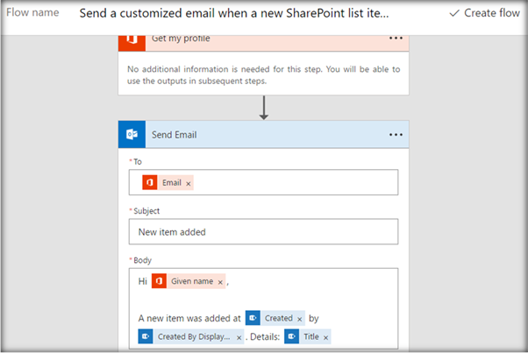Select the Created dynamic token

[x=278, y=318]
